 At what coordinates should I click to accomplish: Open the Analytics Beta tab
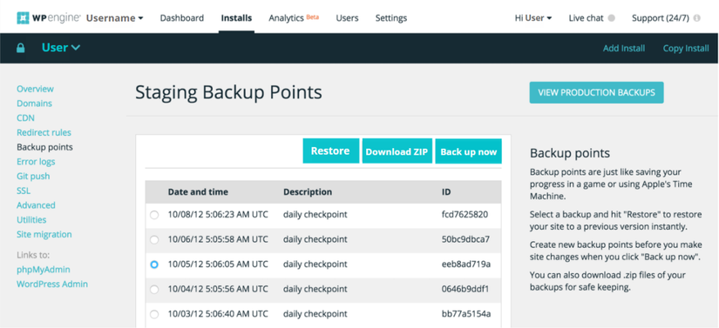(294, 18)
